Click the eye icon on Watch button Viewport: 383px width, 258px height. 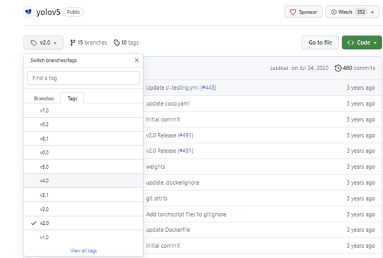[333, 12]
